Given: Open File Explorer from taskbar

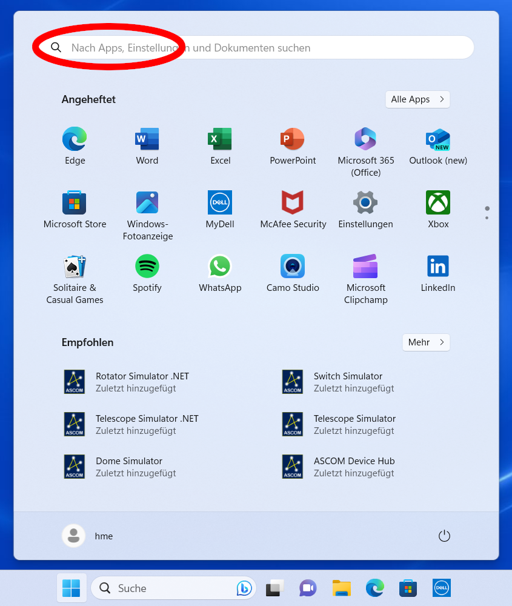Looking at the screenshot, I should [x=342, y=588].
